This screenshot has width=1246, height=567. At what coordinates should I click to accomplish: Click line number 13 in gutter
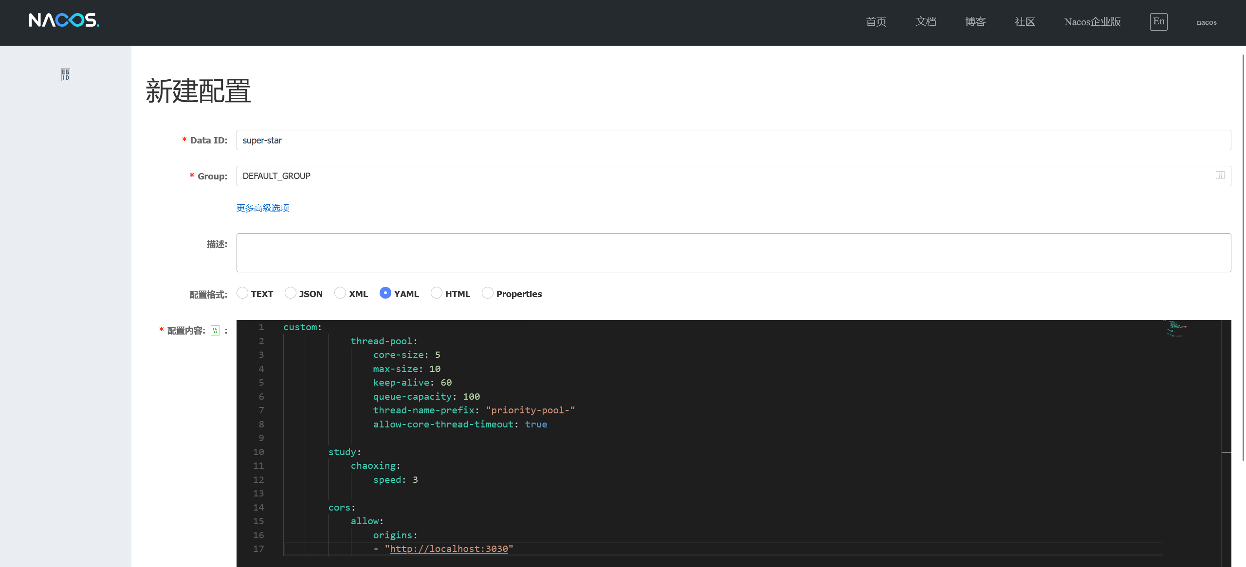tap(258, 494)
